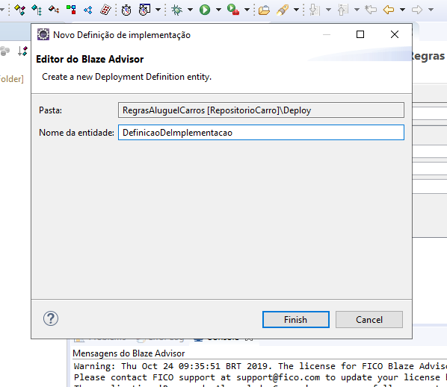This screenshot has width=447, height=387.
Task: Click the plain stopwatch toolbar icon
Action: tap(126, 10)
